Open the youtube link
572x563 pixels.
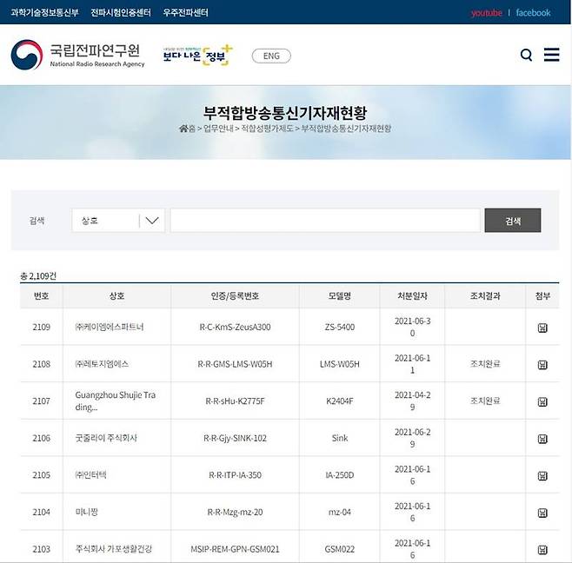[487, 13]
